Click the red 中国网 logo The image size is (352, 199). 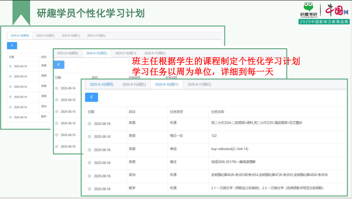pyautogui.click(x=337, y=10)
